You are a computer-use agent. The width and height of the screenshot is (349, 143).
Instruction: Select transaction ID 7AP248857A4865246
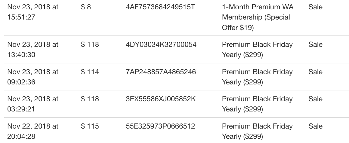pyautogui.click(x=161, y=72)
